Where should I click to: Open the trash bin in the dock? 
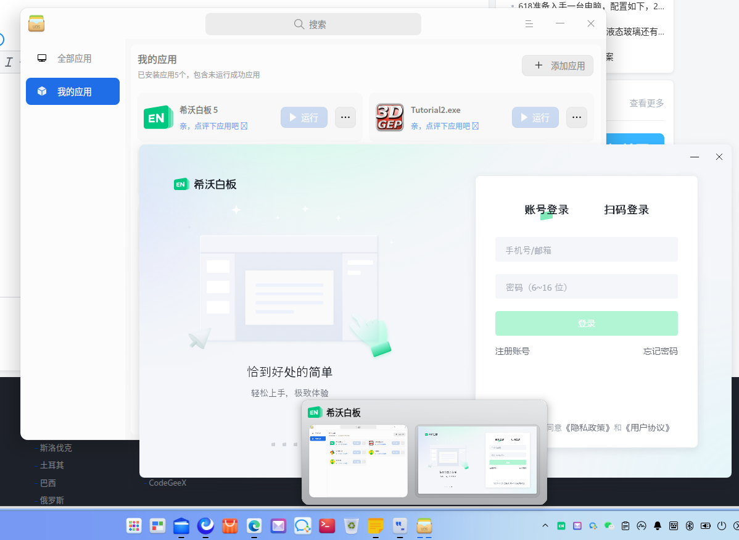pyautogui.click(x=351, y=525)
